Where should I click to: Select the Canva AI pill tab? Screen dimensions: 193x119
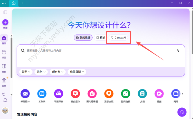pyautogui.click(x=118, y=38)
